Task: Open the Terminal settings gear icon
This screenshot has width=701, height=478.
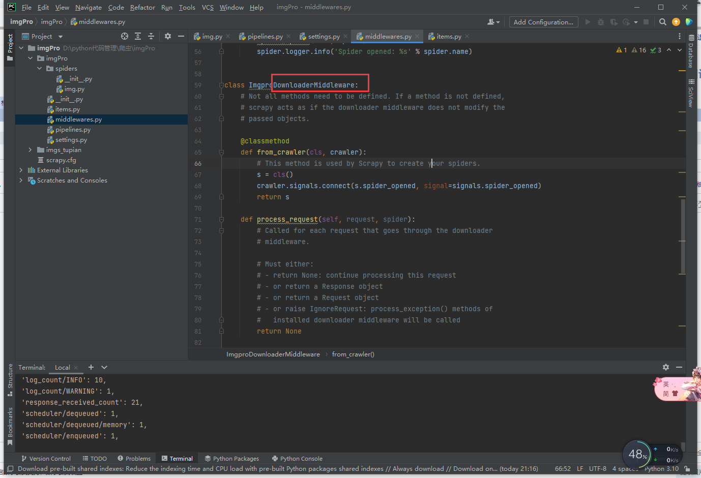Action: coord(666,367)
